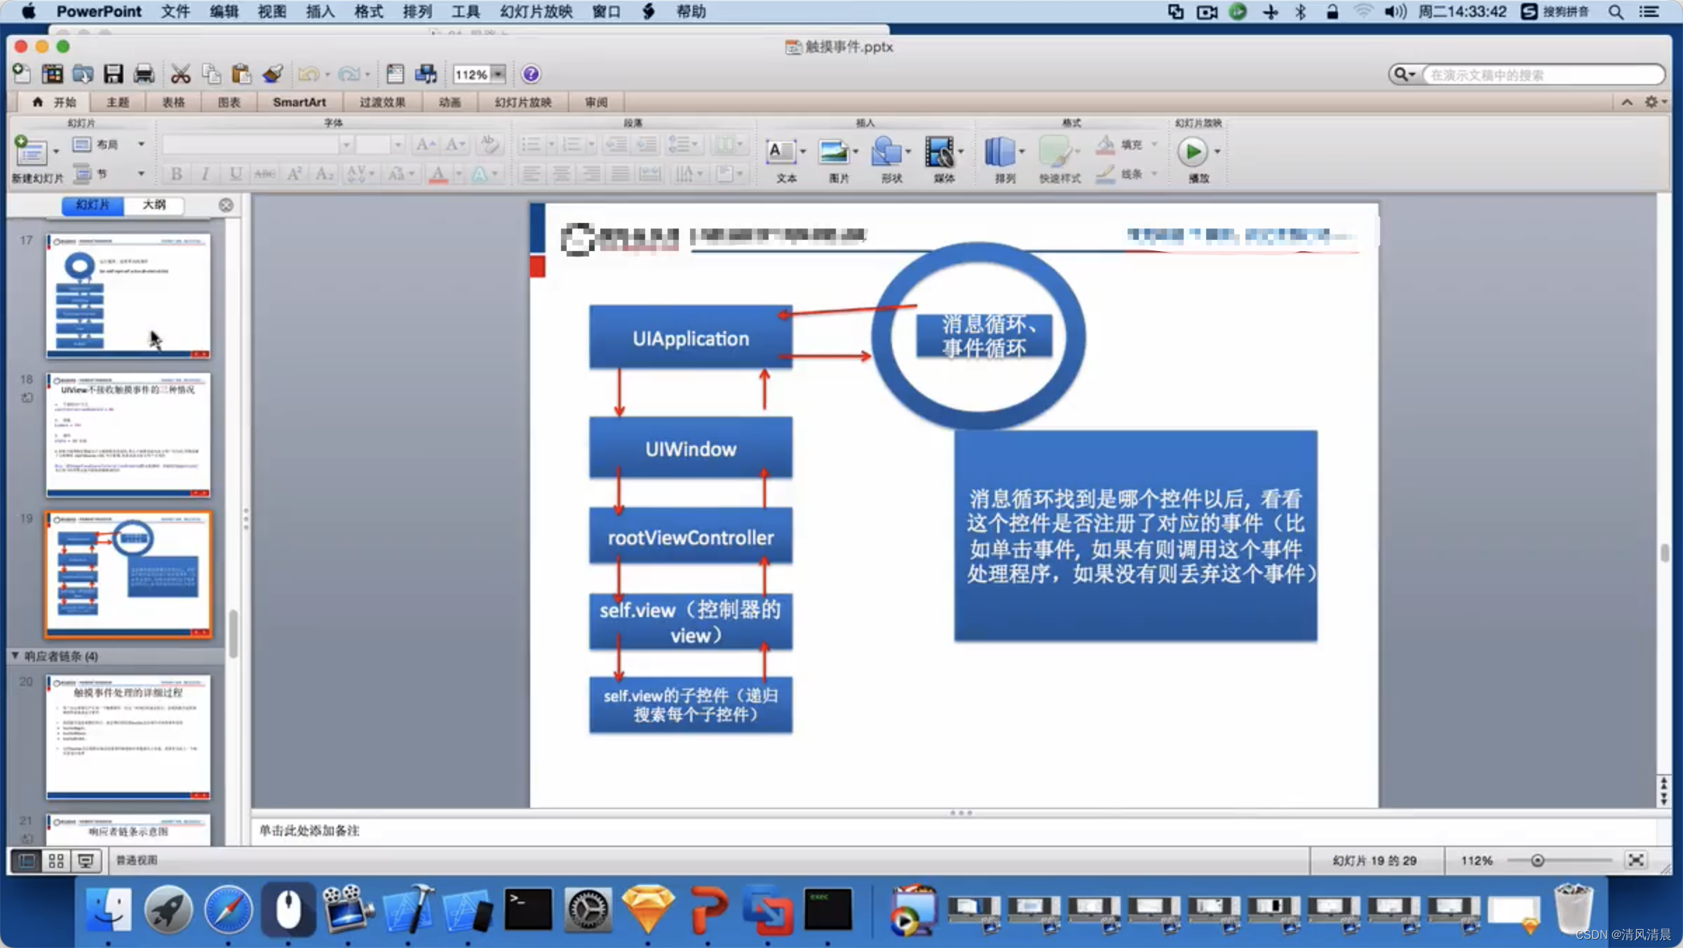
Task: Click the vertical scrollbar of slide editor
Action: pos(1665,553)
